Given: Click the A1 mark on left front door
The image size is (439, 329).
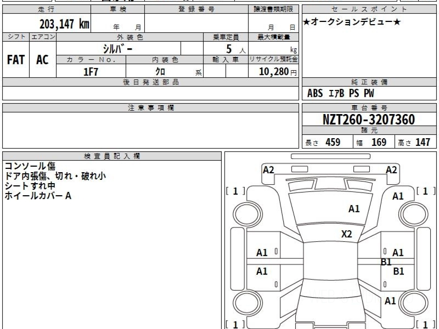Looking at the screenshot, I should pyautogui.click(x=262, y=253).
